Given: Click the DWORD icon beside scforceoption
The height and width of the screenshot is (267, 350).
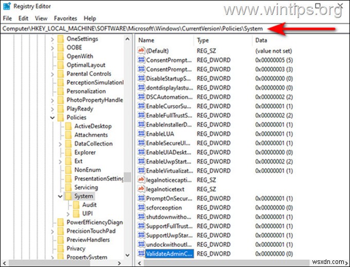Looking at the screenshot, I should (x=141, y=207).
